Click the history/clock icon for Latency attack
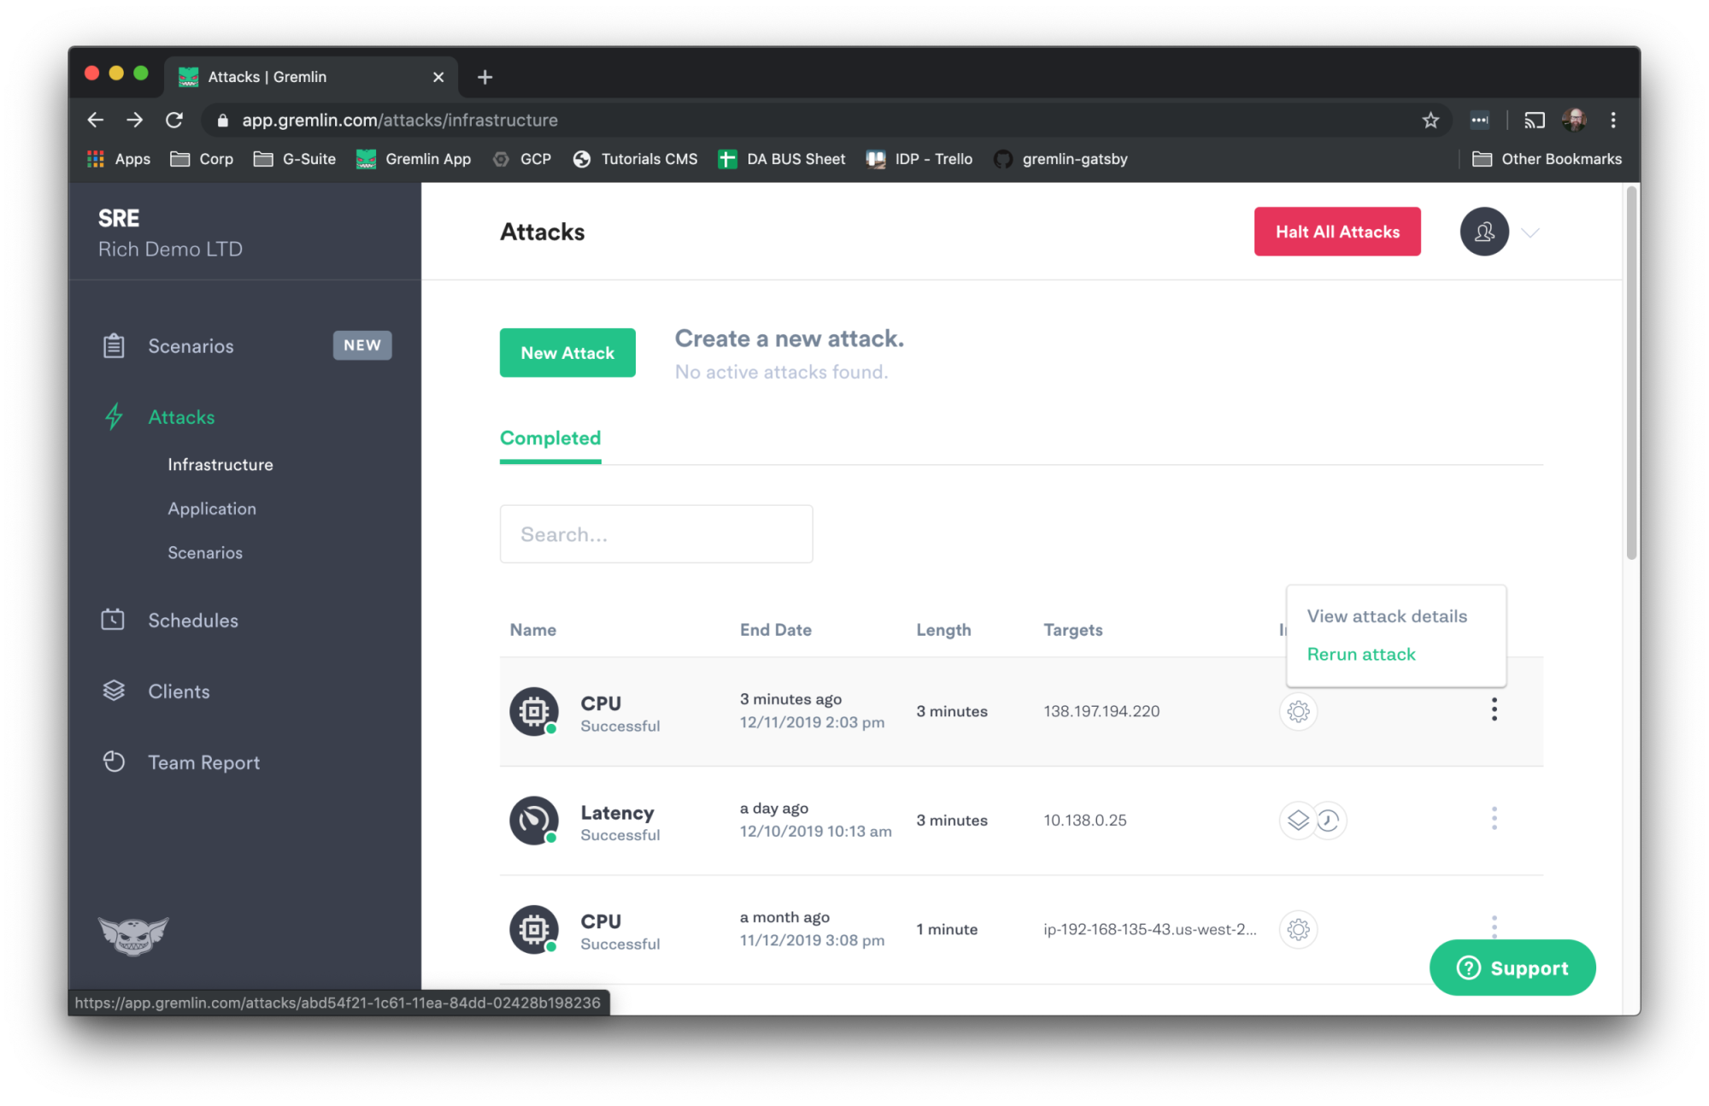 (1329, 820)
